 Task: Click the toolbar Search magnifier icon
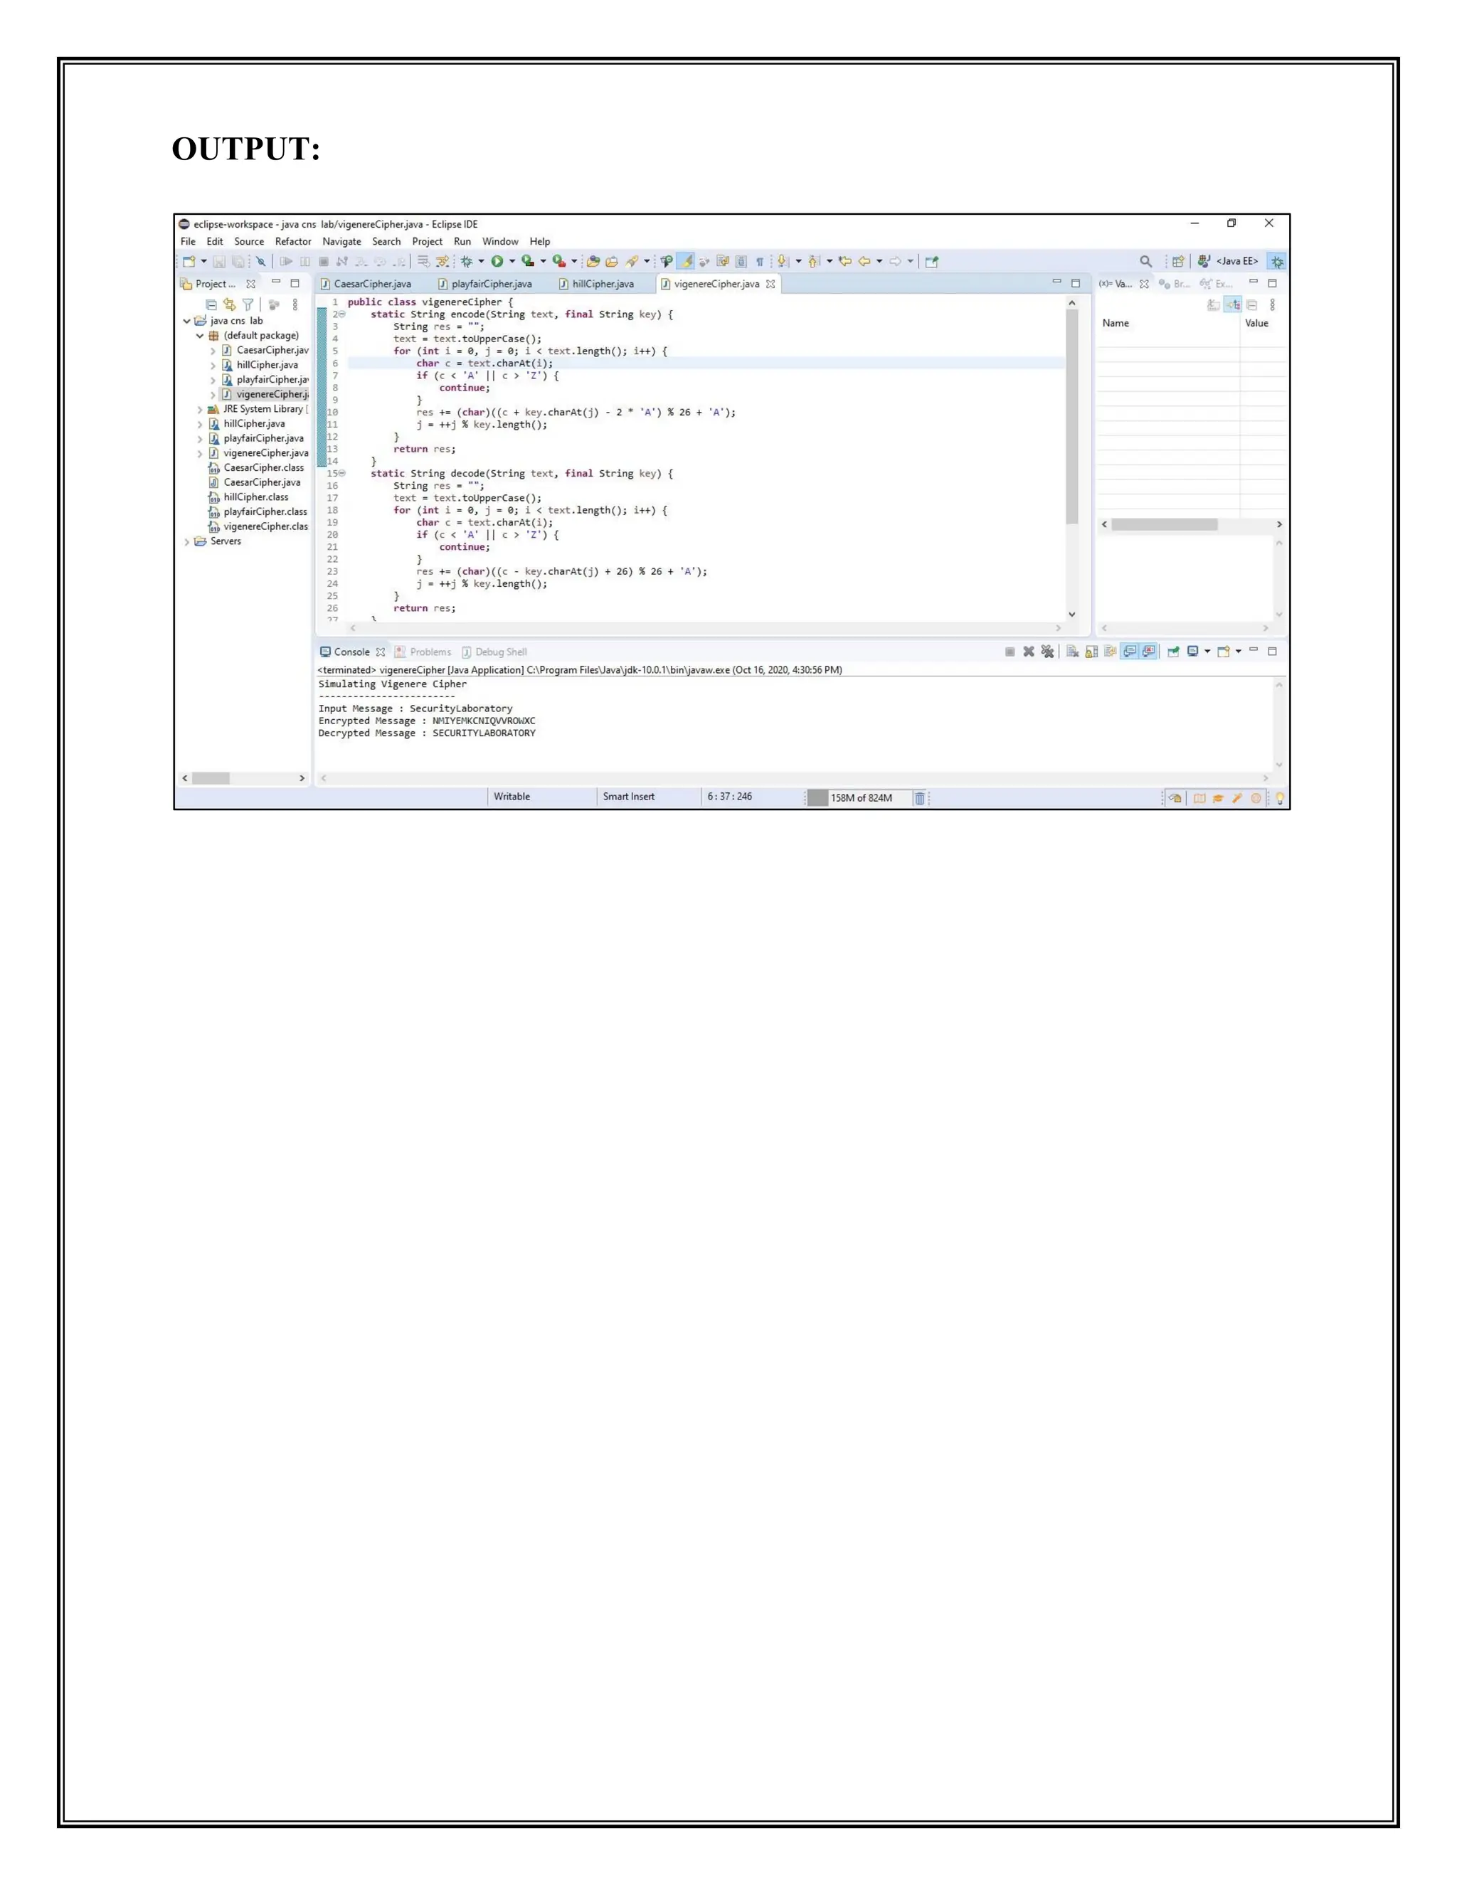(1145, 262)
